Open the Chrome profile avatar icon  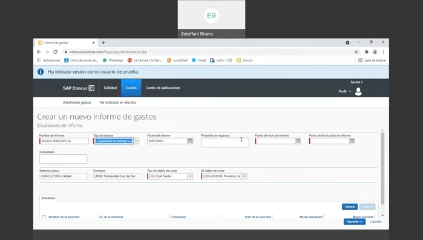375,52
